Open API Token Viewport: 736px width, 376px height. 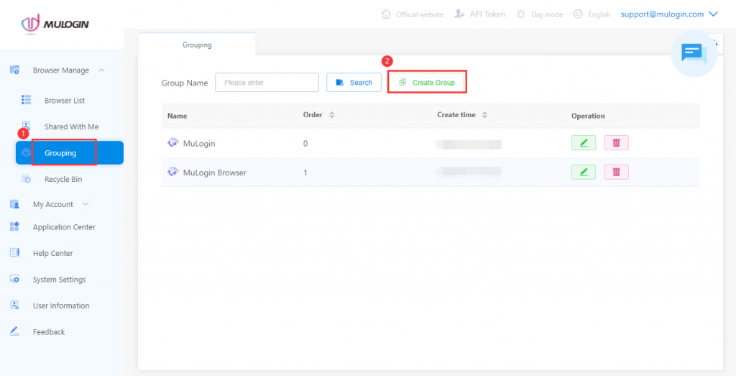[x=488, y=14]
